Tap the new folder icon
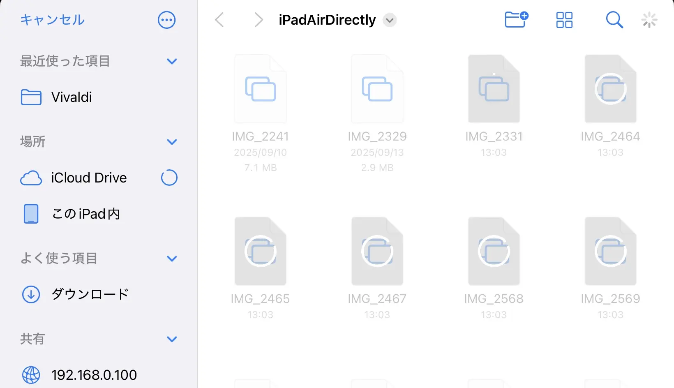 coord(516,20)
